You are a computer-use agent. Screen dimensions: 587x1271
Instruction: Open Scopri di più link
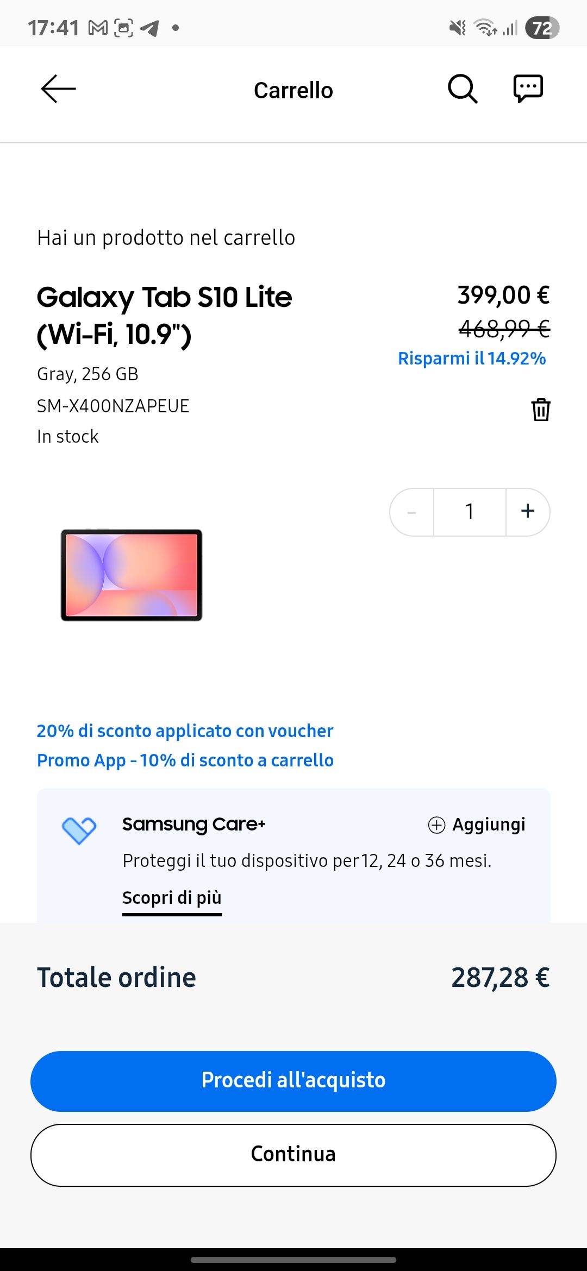172,898
